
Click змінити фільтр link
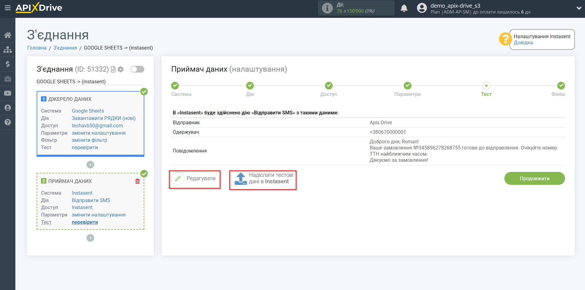90,140
